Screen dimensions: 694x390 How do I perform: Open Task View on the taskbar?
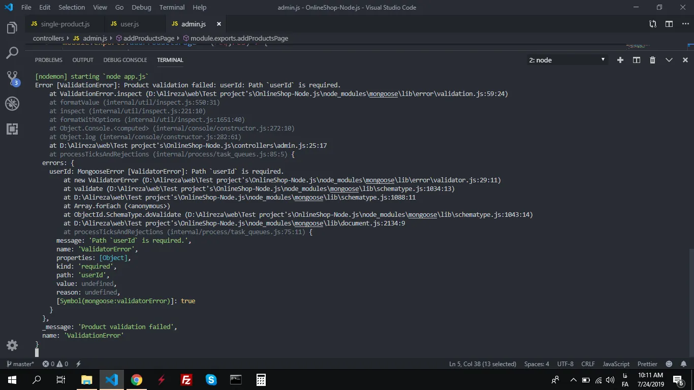click(61, 380)
